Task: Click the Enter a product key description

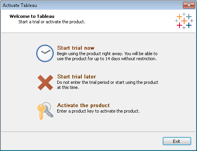Action: 98,111
